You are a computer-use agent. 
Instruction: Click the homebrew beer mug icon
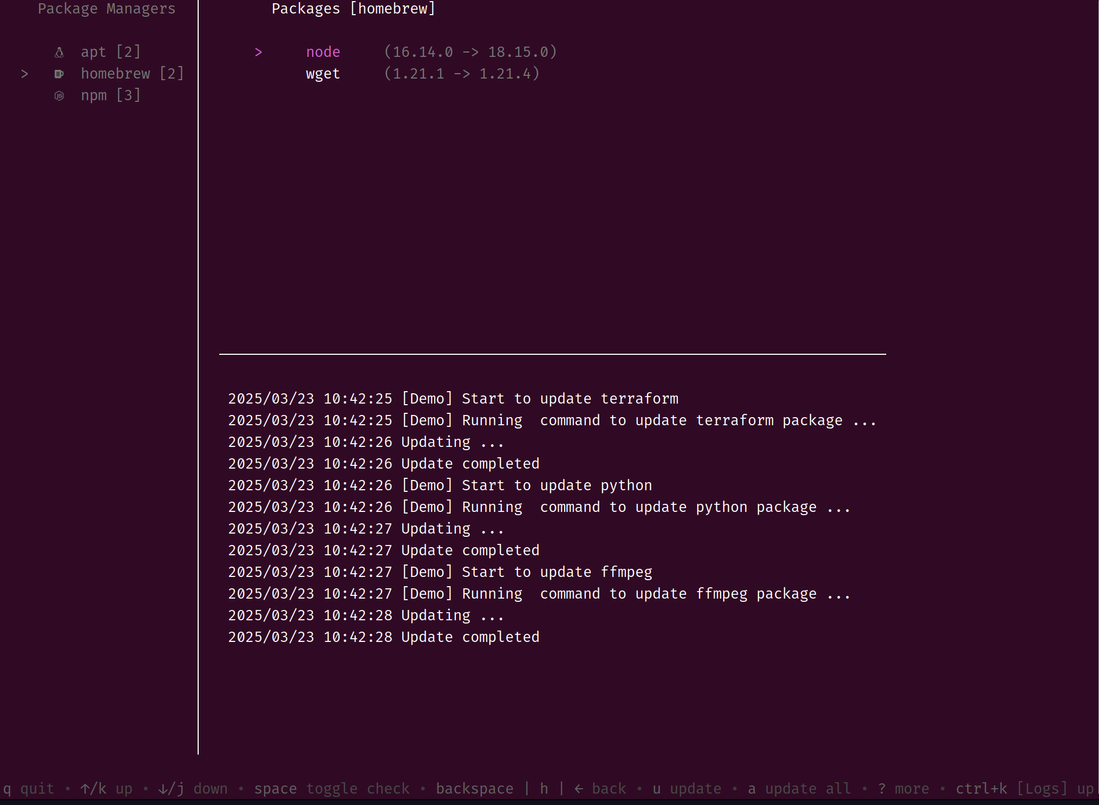pyautogui.click(x=60, y=74)
